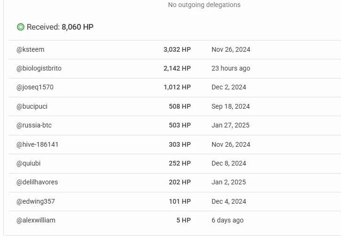Click the 1,012 HP delegation amount
The image size is (341, 238).
coord(177,87)
